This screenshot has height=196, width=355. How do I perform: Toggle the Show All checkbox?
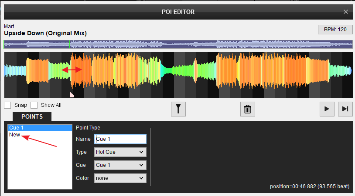click(x=34, y=105)
